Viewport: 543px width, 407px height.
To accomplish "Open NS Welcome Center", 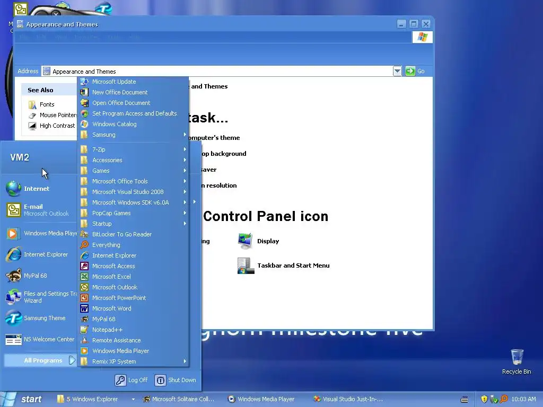I will [x=40, y=339].
